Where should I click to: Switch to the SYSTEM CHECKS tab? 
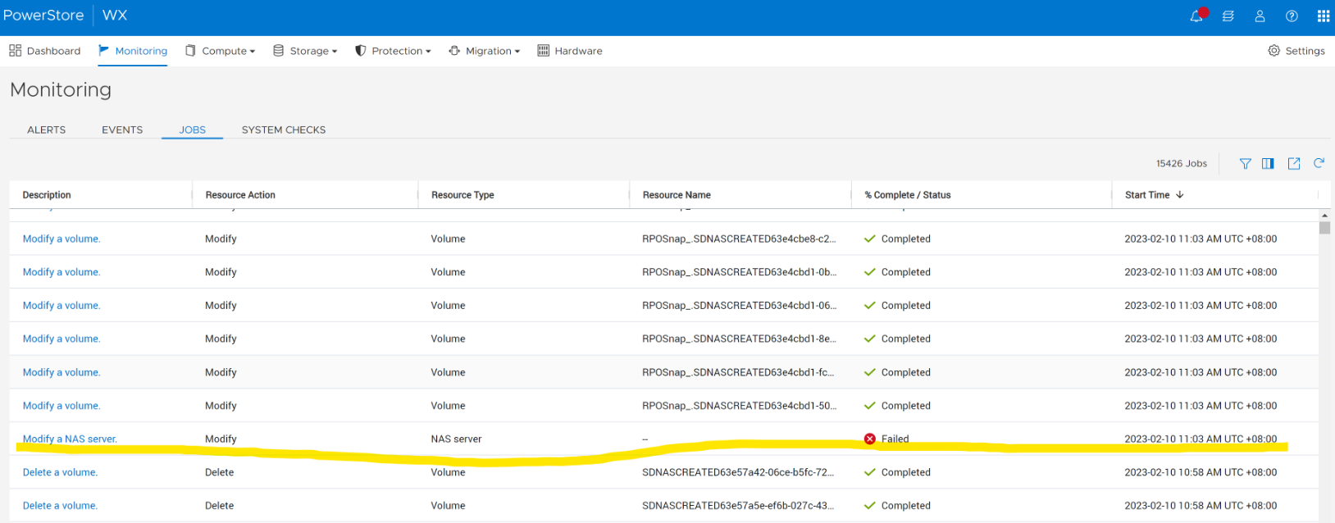[283, 130]
